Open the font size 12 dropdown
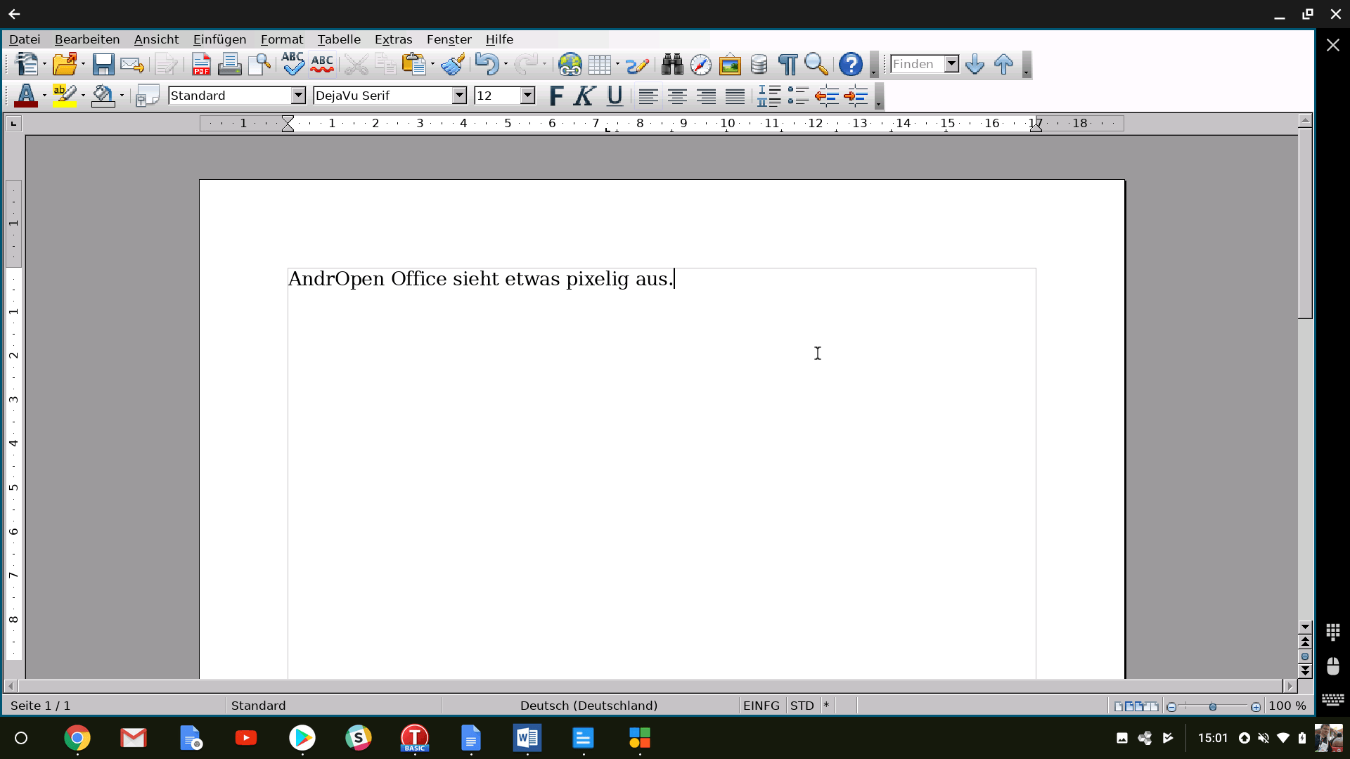 (527, 96)
